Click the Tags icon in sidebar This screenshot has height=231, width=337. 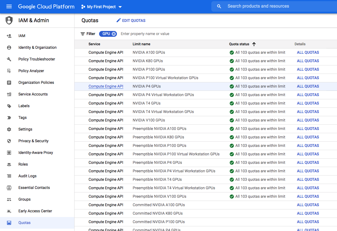tap(9, 118)
